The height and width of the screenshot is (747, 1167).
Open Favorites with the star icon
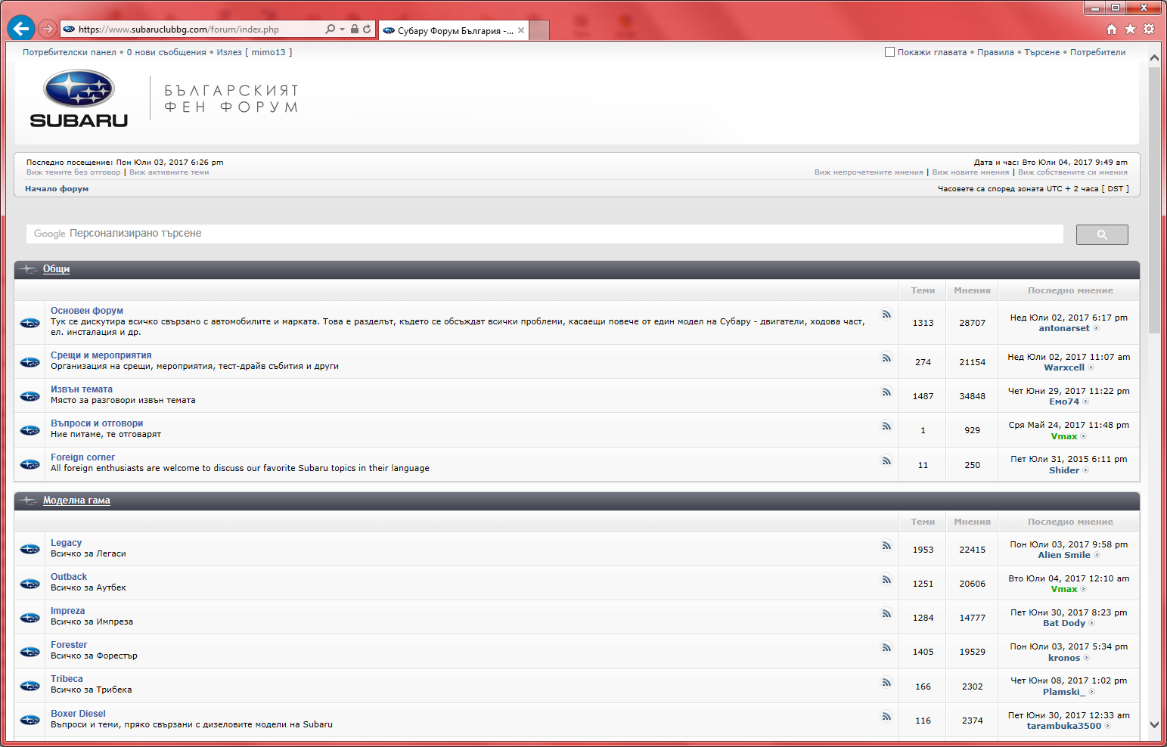[1130, 29]
